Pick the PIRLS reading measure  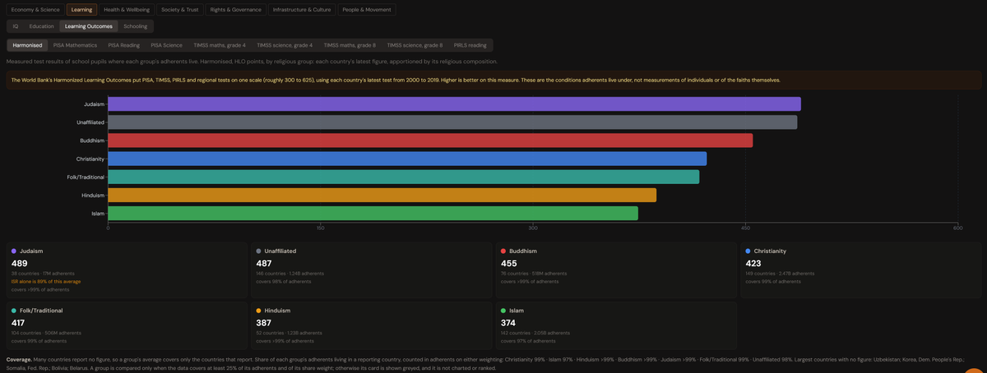470,45
